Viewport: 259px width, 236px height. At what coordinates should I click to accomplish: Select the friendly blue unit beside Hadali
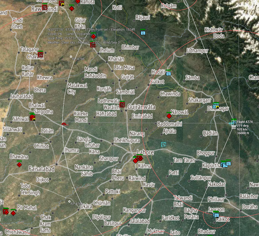168,74
